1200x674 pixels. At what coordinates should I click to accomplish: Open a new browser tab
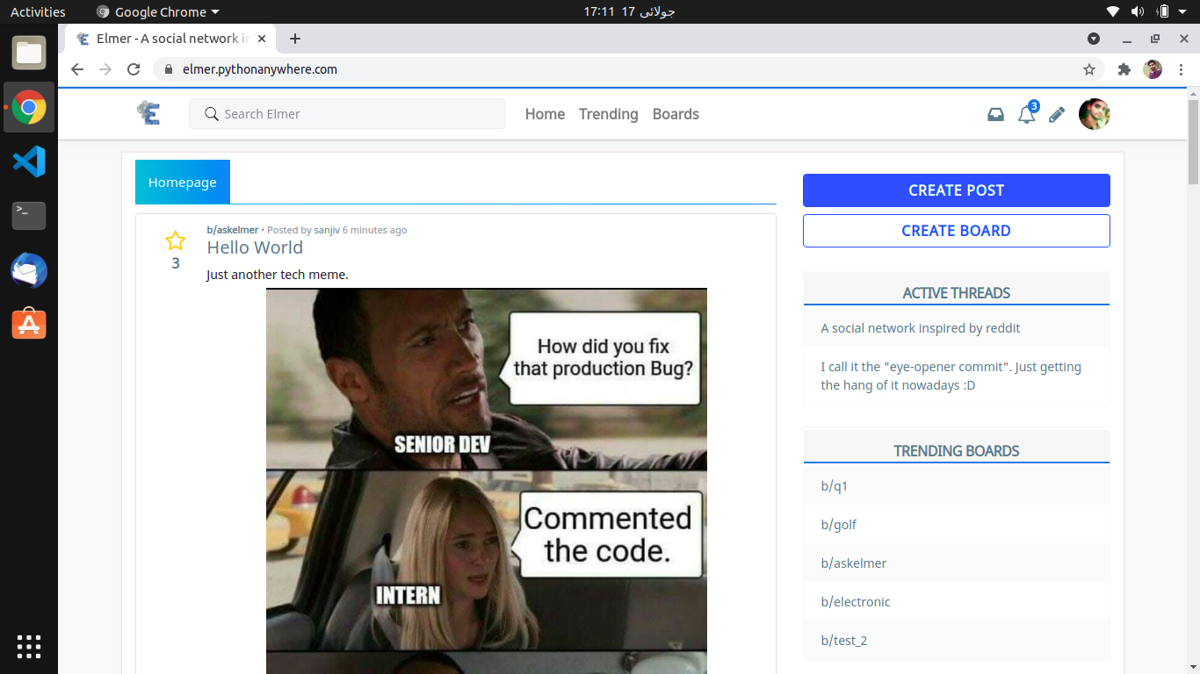click(295, 39)
